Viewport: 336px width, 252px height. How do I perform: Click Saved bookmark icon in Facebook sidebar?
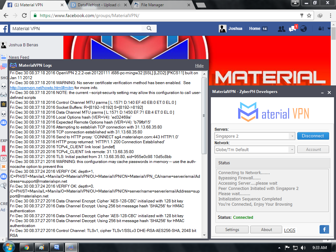click(3, 149)
